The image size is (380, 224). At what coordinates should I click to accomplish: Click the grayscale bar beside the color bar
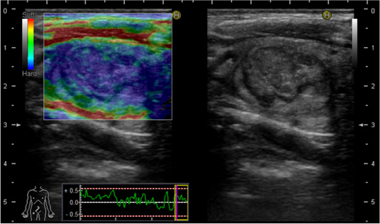pyautogui.click(x=25, y=44)
